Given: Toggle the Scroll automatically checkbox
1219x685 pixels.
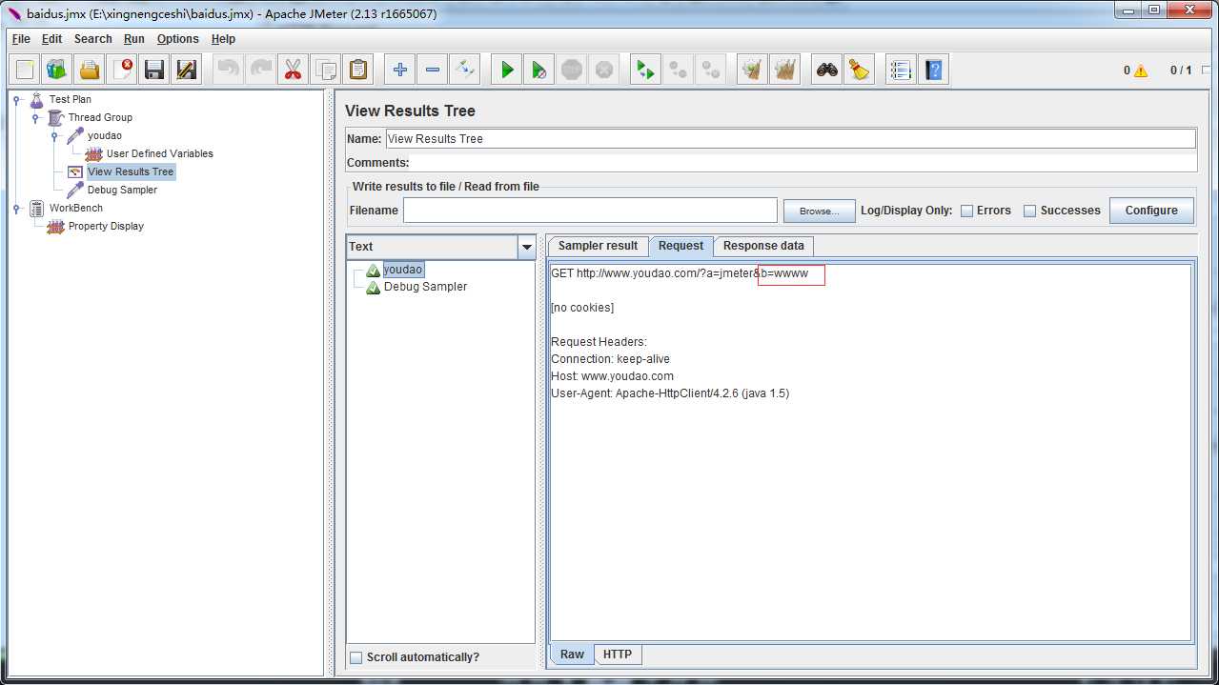Looking at the screenshot, I should (356, 657).
